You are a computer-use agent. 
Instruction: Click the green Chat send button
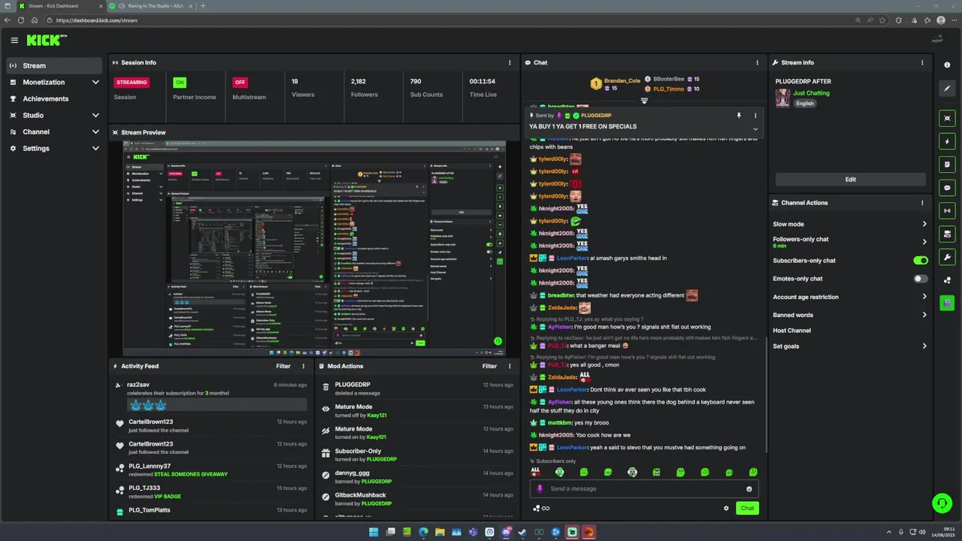pyautogui.click(x=747, y=508)
